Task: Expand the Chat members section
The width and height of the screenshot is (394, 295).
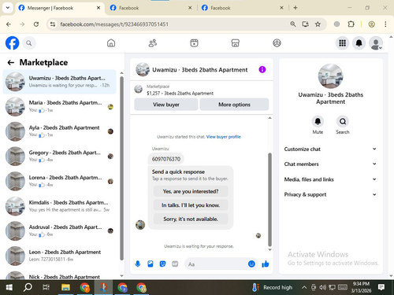Action: (330, 164)
